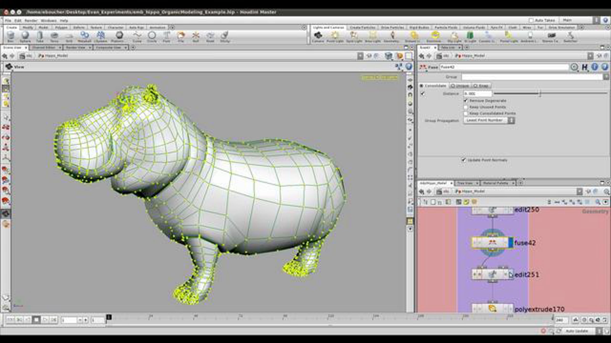Click the Distance value field
This screenshot has height=343, width=611.
478,94
